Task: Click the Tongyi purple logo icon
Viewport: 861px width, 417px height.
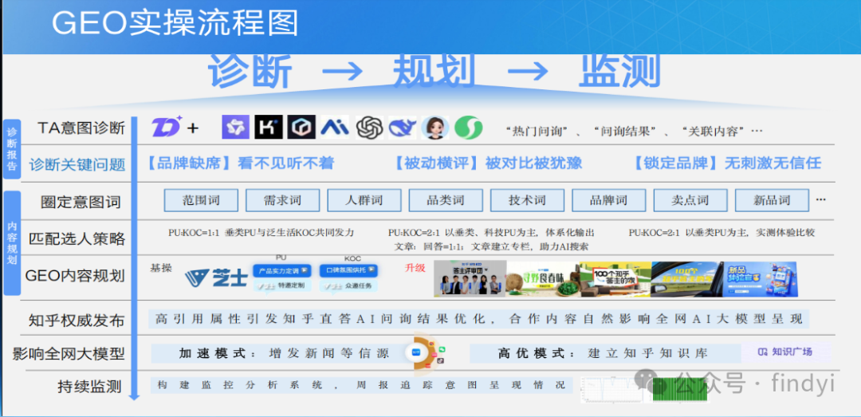Action: point(235,127)
